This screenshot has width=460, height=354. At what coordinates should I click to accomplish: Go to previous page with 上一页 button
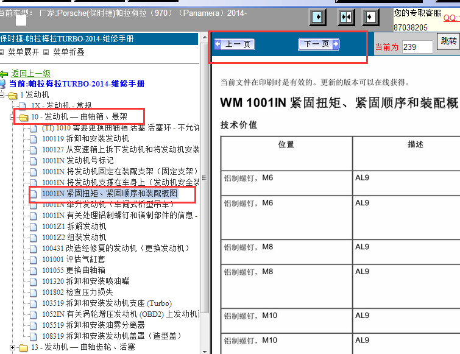click(x=235, y=44)
